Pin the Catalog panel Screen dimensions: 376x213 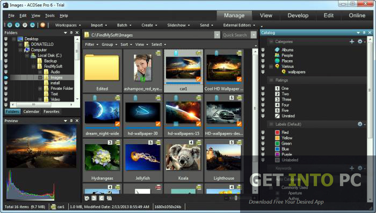[364, 32]
